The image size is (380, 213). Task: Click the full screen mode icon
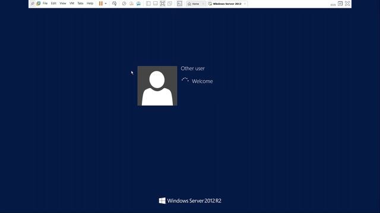(163, 4)
